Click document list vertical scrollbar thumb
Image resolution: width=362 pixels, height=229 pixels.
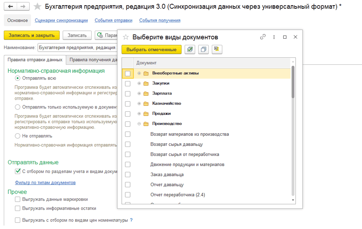point(293,82)
